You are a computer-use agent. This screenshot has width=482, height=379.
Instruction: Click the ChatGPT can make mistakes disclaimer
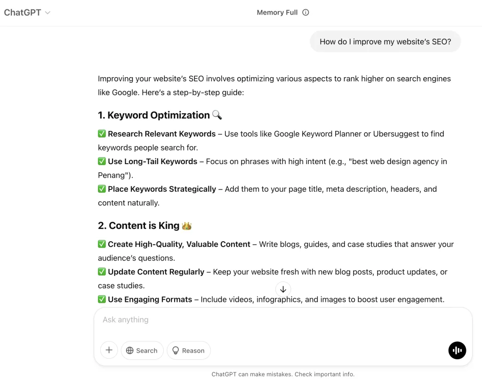[x=283, y=374]
